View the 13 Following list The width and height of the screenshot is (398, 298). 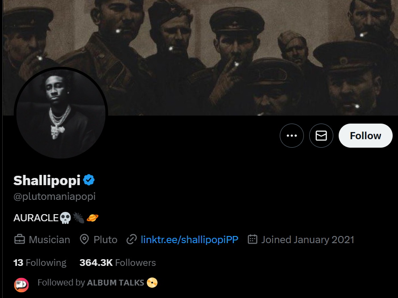(40, 263)
